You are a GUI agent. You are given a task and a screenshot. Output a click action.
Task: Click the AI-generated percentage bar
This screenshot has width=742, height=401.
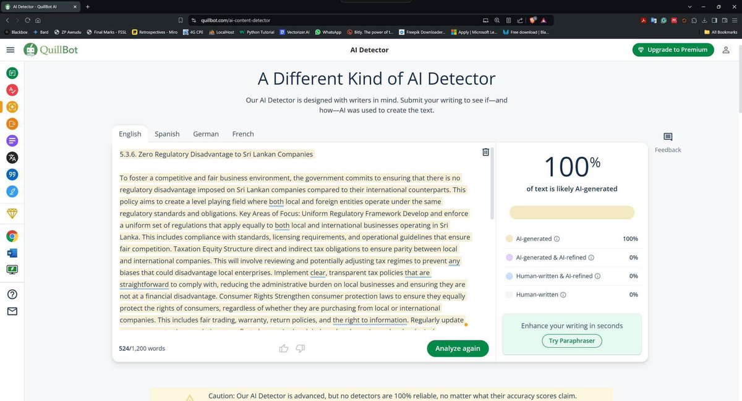[x=572, y=213]
